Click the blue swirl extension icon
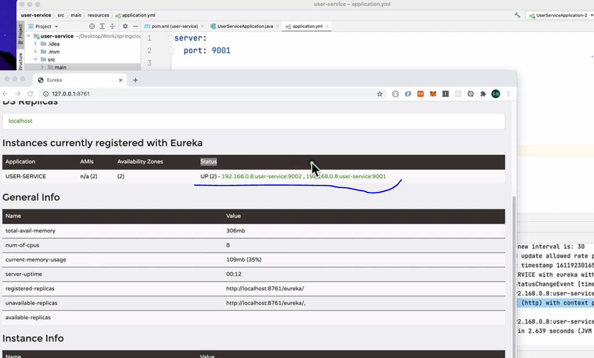The width and height of the screenshot is (594, 358). (x=408, y=94)
